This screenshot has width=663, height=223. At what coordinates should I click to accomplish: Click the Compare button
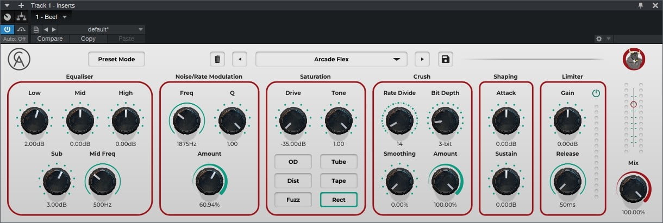[50, 39]
